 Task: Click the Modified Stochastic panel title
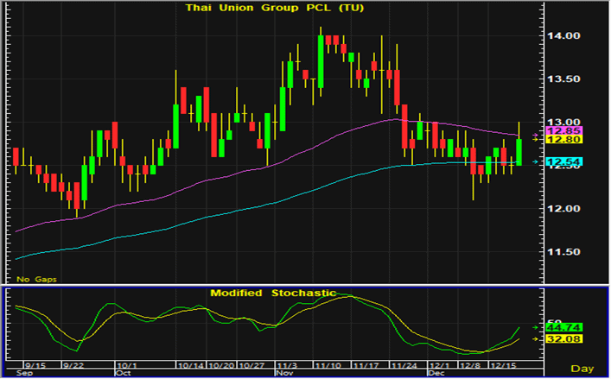(272, 294)
